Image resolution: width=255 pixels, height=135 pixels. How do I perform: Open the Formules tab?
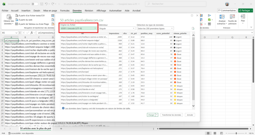tap(65, 11)
